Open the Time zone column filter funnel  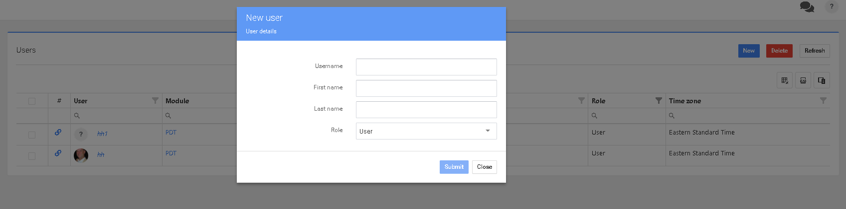pyautogui.click(x=823, y=101)
